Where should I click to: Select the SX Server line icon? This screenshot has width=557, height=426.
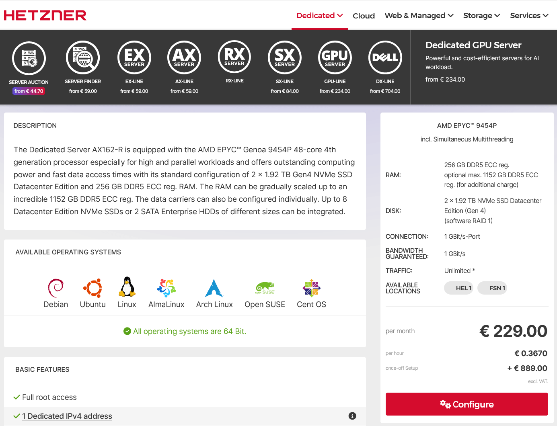[x=285, y=57]
